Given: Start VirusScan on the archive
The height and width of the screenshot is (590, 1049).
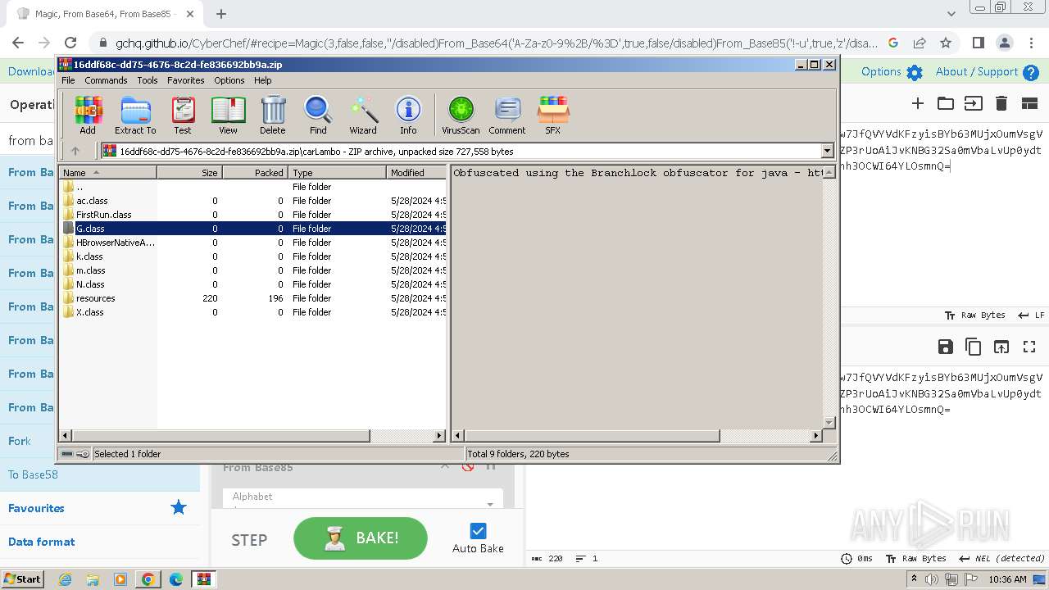Looking at the screenshot, I should [461, 115].
